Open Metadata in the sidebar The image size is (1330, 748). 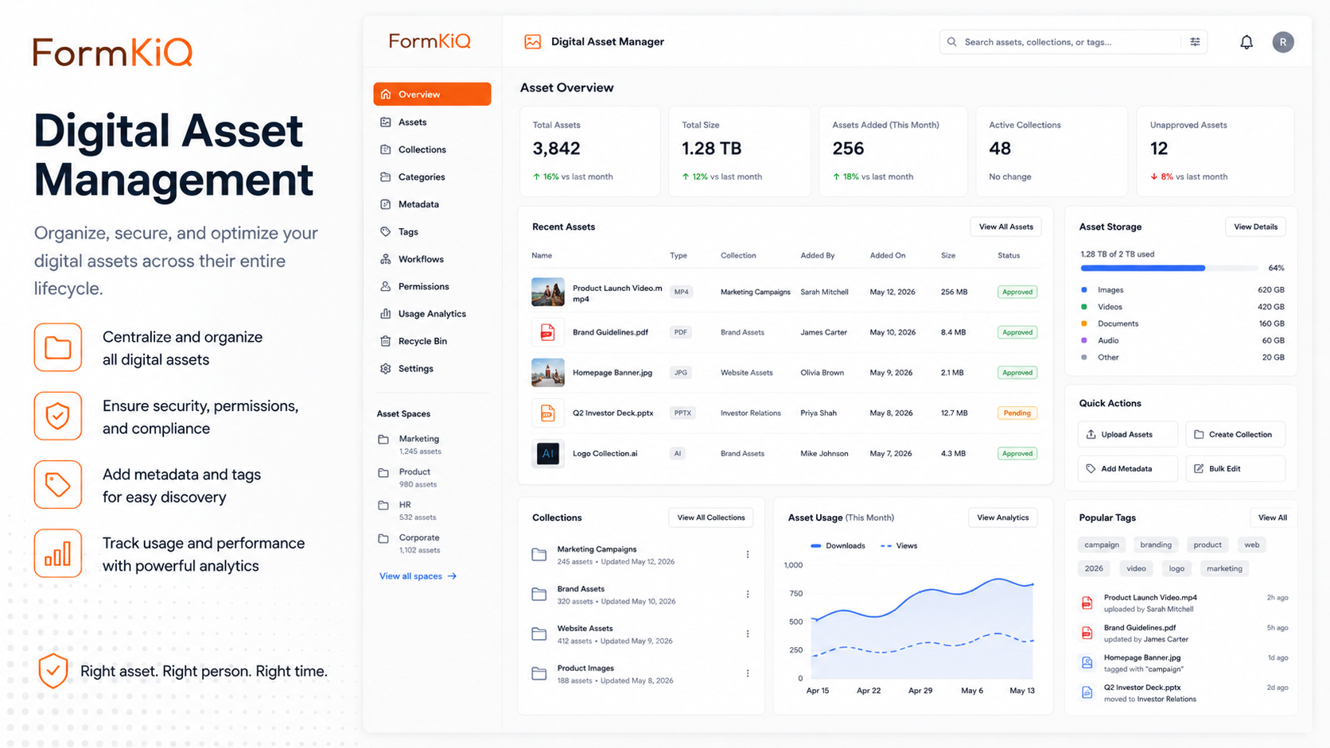(x=432, y=204)
